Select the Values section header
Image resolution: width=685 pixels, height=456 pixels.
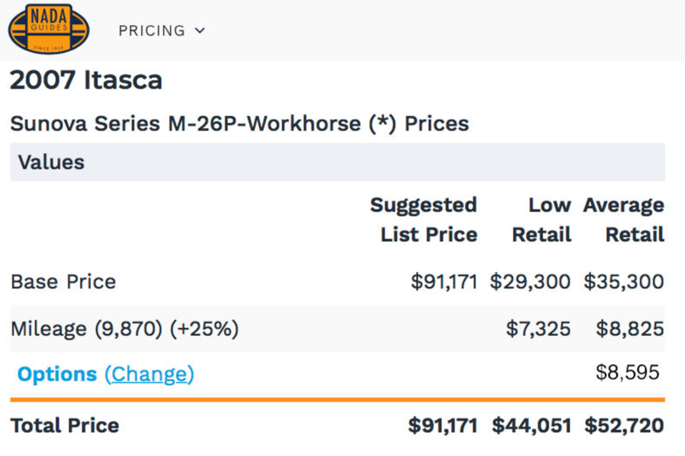point(337,162)
